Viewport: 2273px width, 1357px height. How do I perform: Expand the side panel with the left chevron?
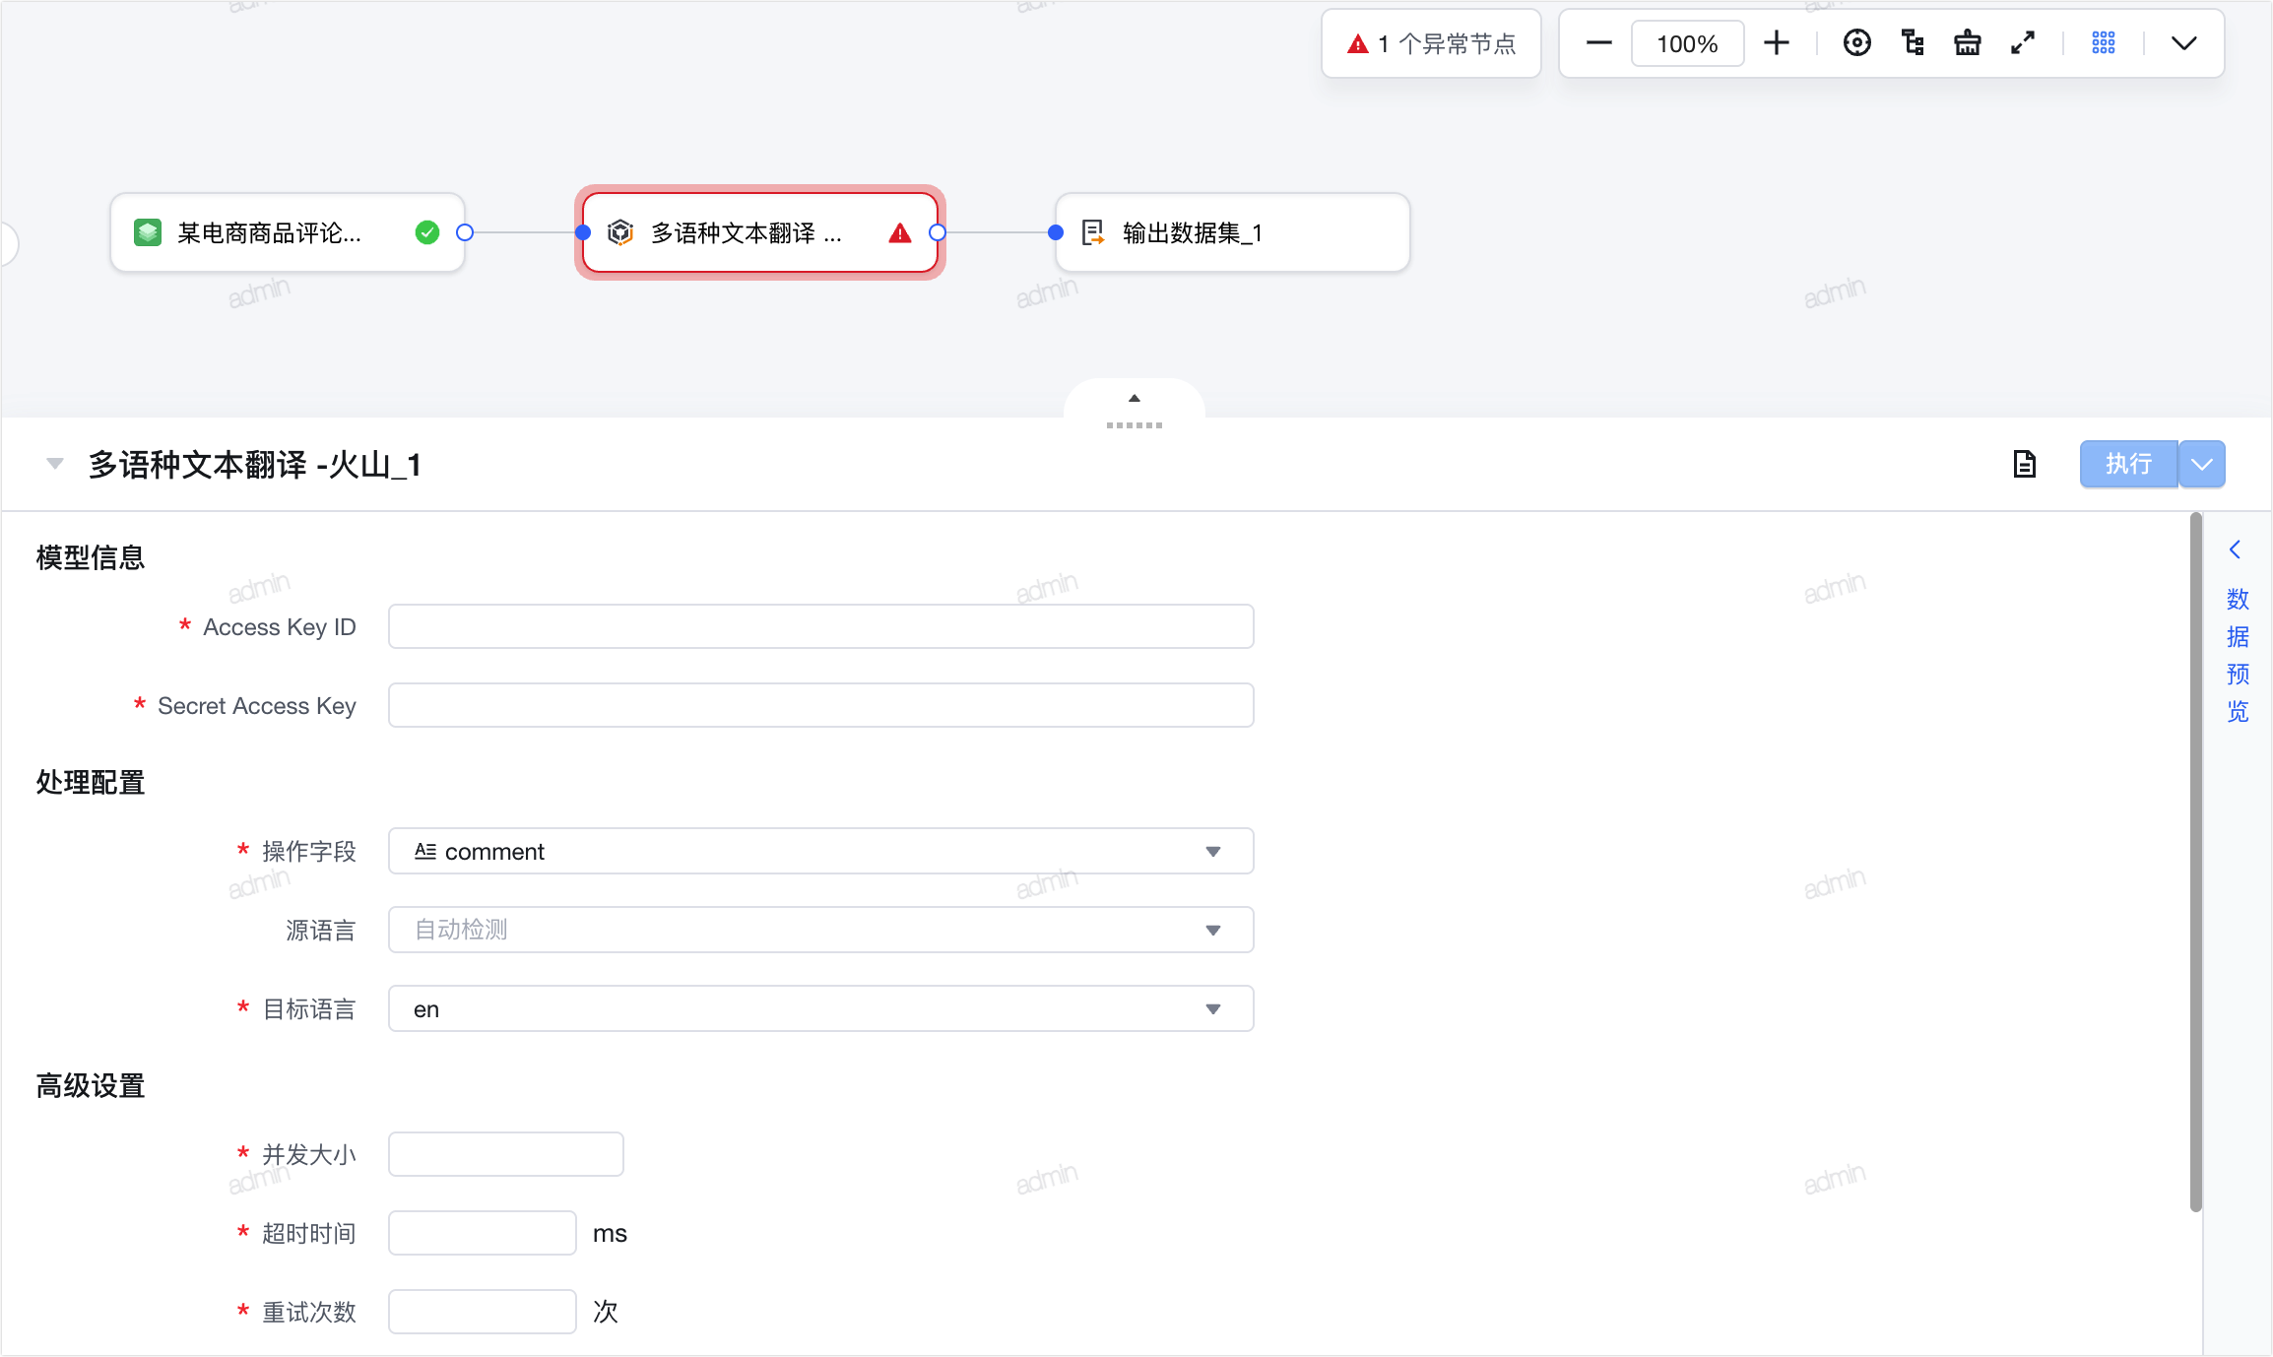(x=2236, y=549)
